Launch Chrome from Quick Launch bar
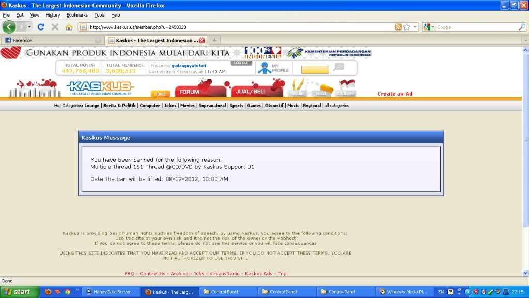529x298 pixels. pyautogui.click(x=68, y=292)
